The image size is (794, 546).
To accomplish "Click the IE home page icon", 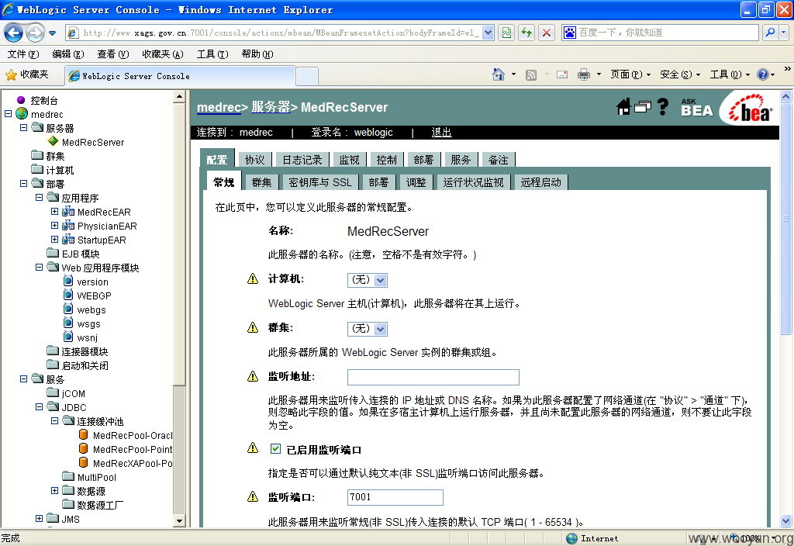I will pos(499,74).
